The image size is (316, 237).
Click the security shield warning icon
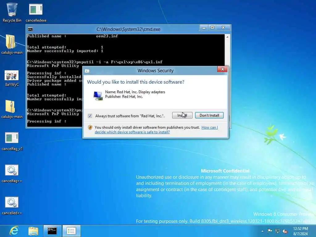pos(90,127)
